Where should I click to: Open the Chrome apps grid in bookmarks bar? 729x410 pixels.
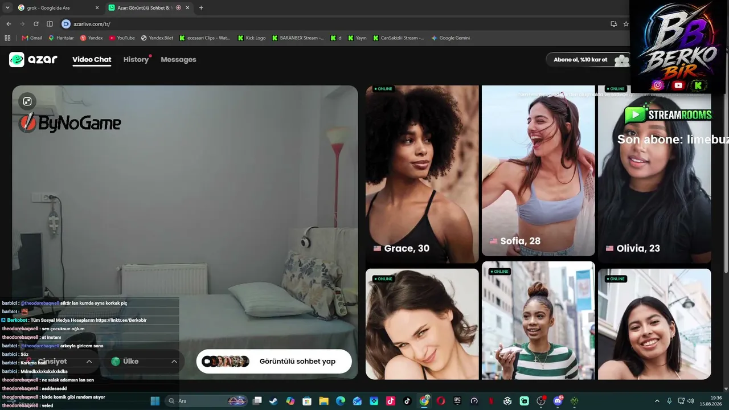coord(7,38)
